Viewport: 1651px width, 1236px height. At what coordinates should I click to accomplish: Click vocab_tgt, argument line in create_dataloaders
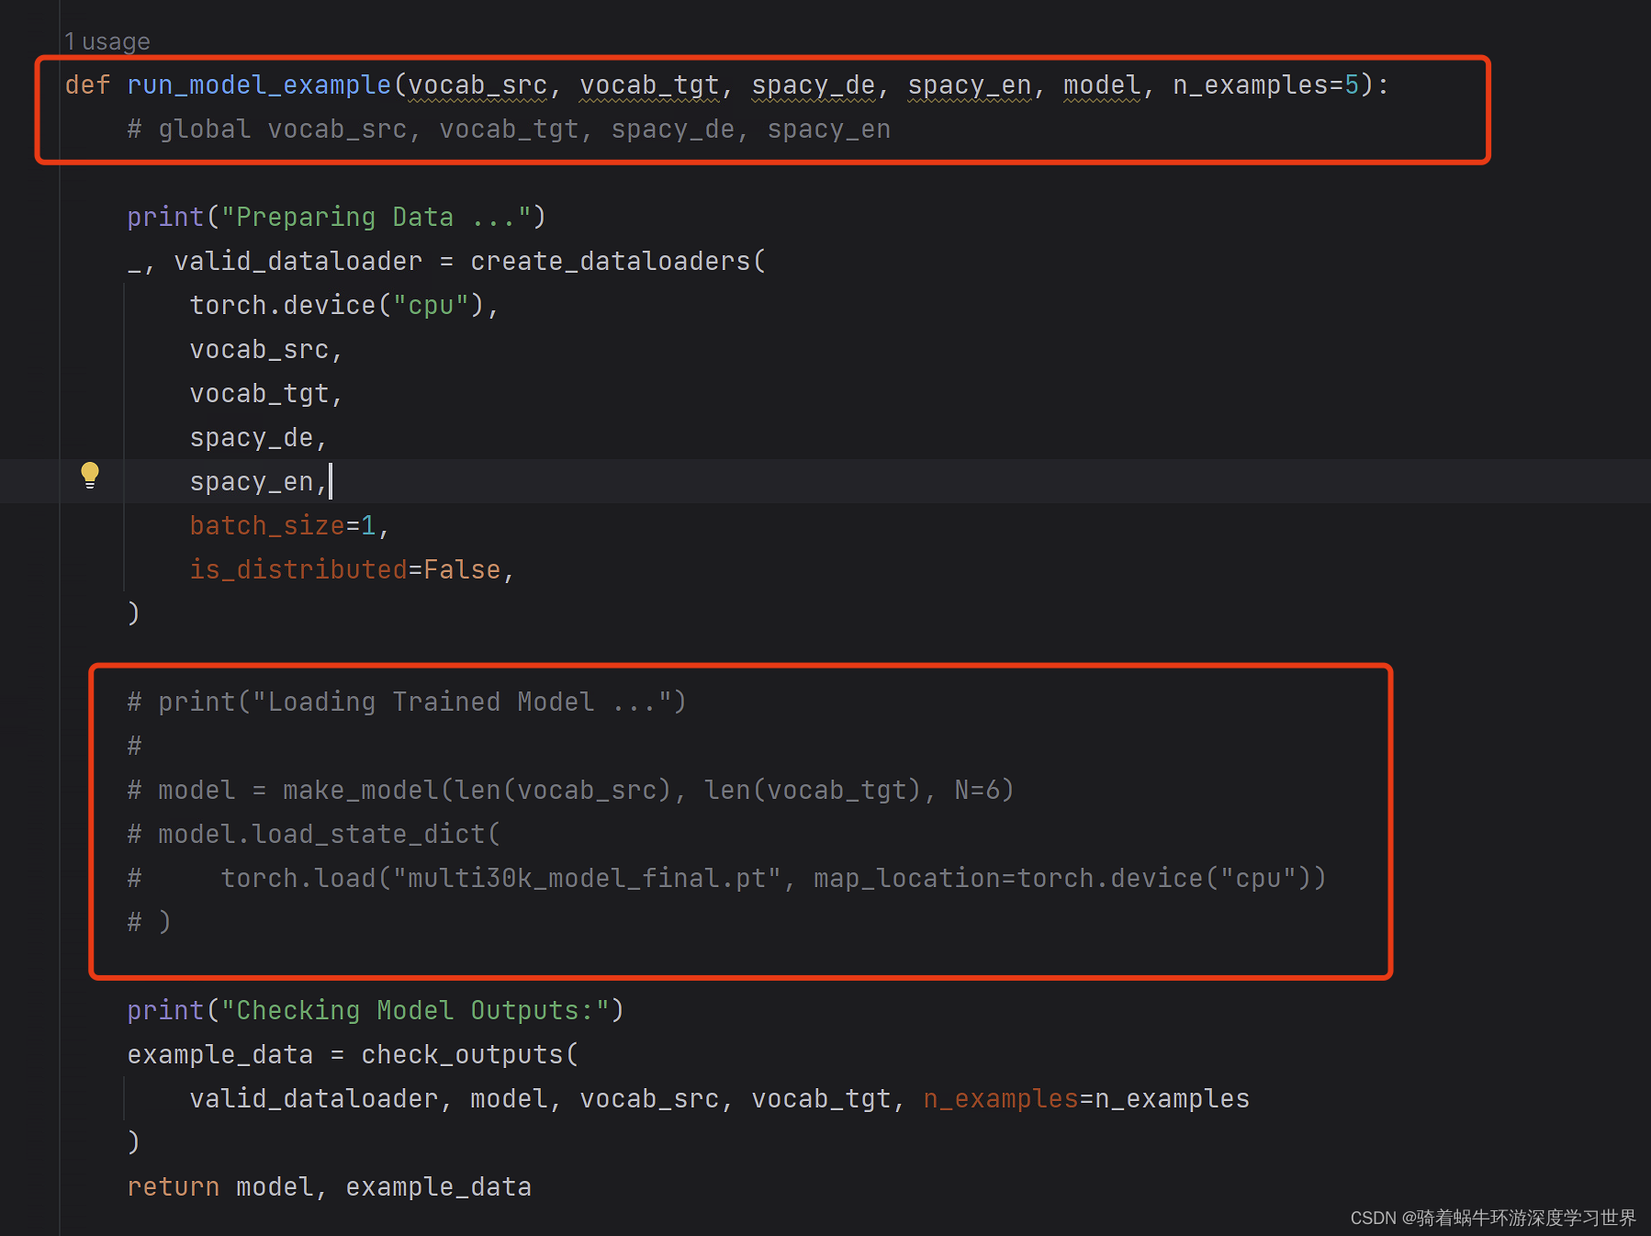point(266,394)
